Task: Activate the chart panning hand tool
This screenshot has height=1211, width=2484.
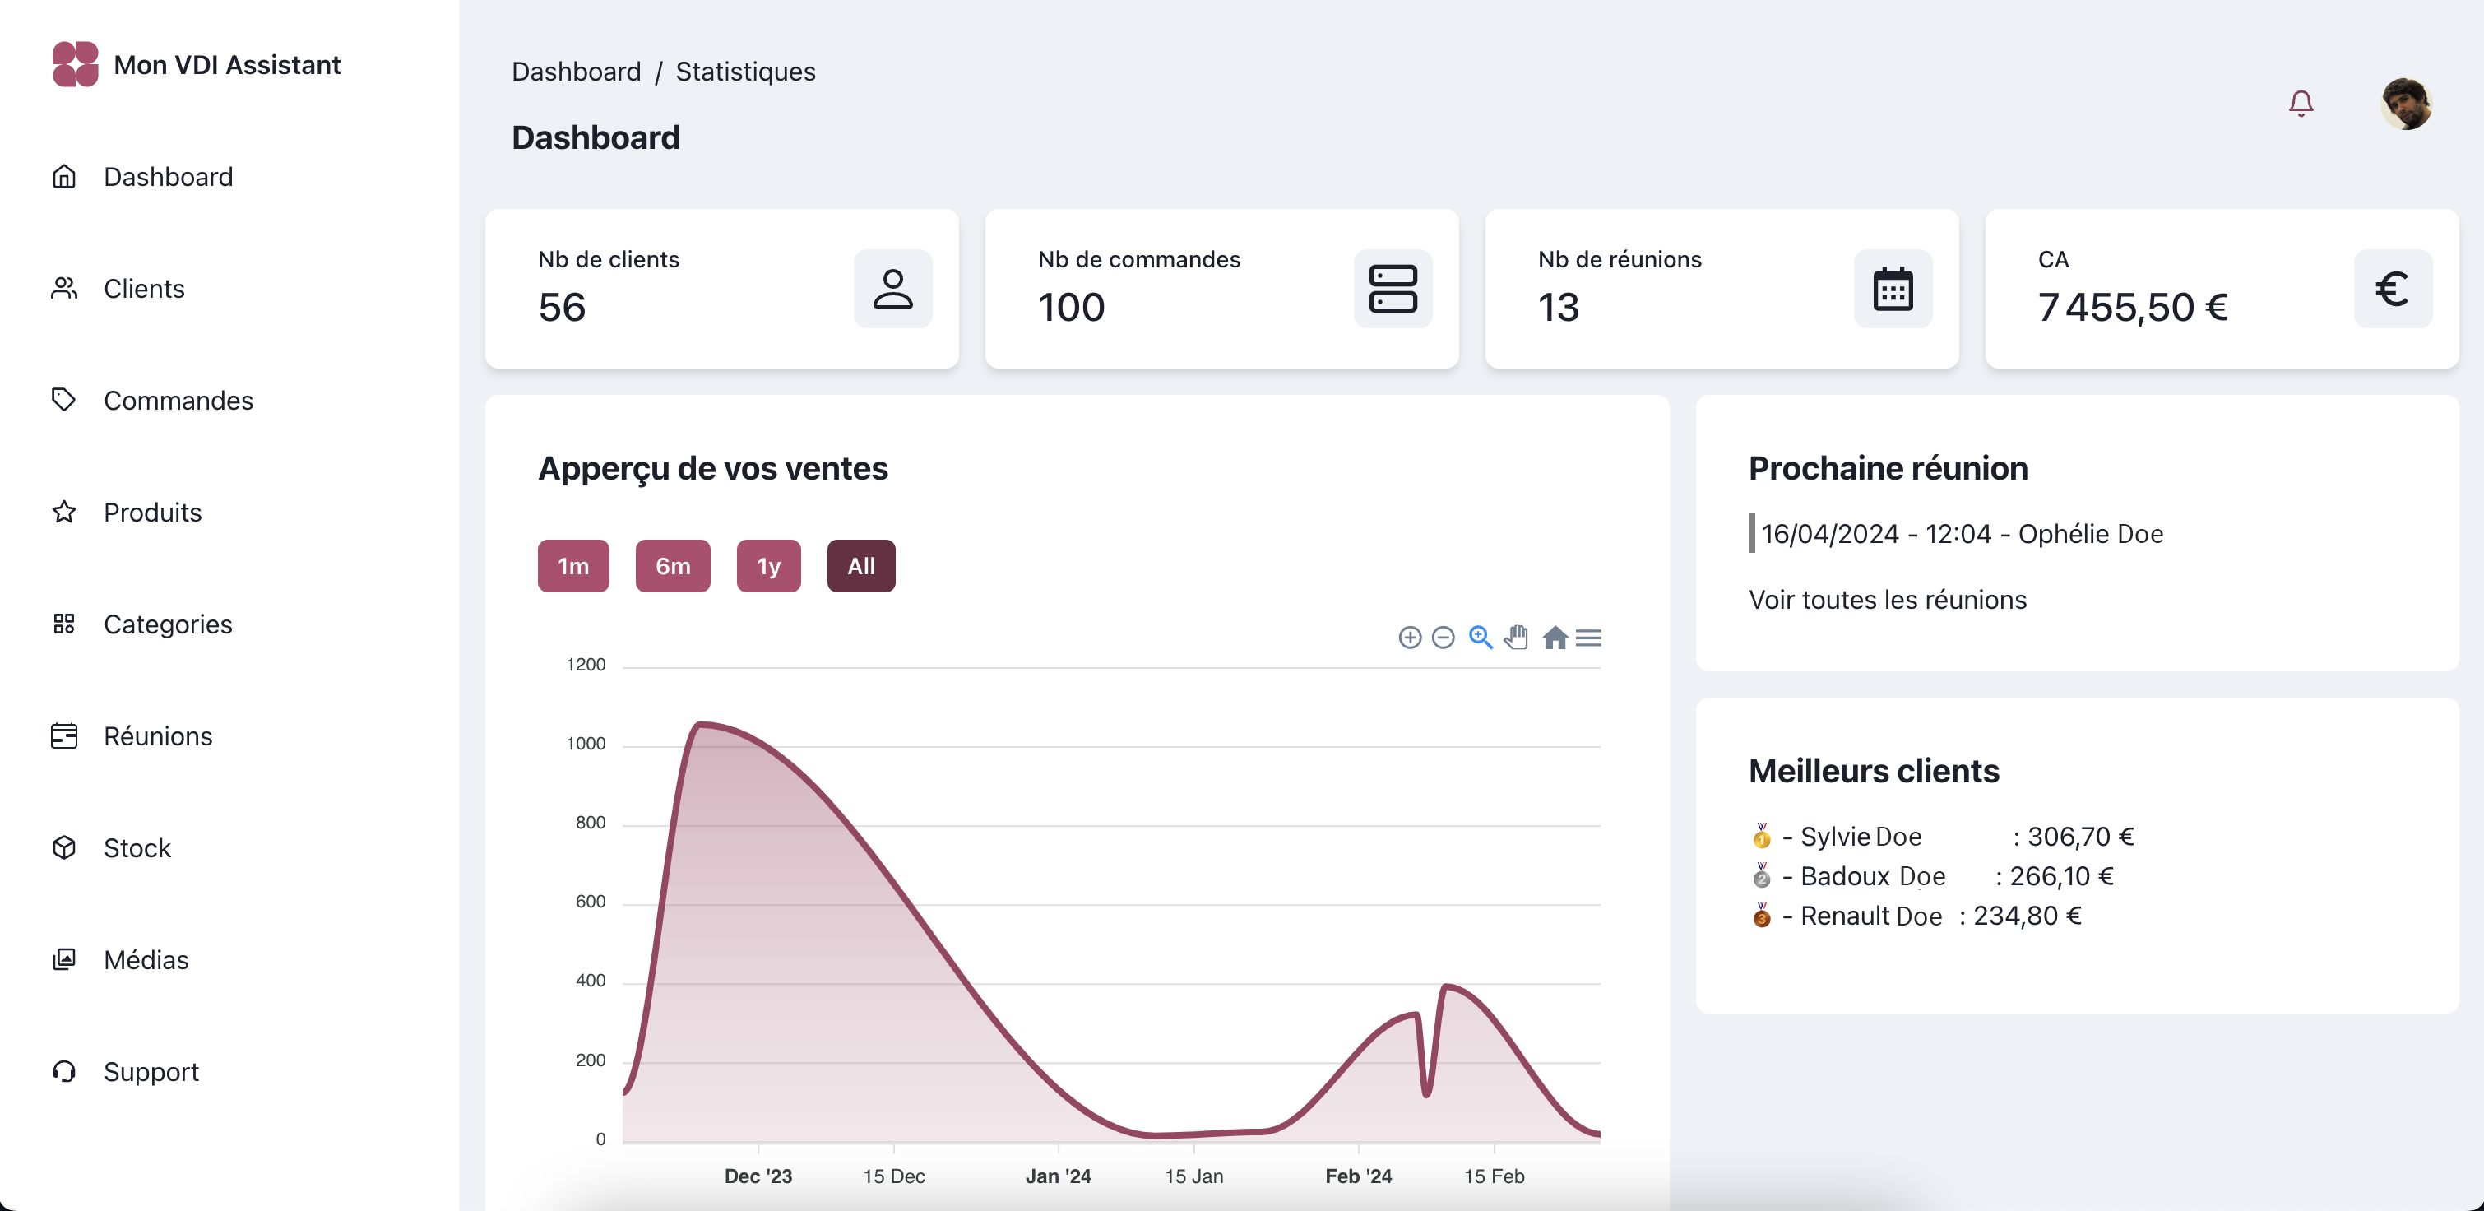Action: click(x=1517, y=638)
